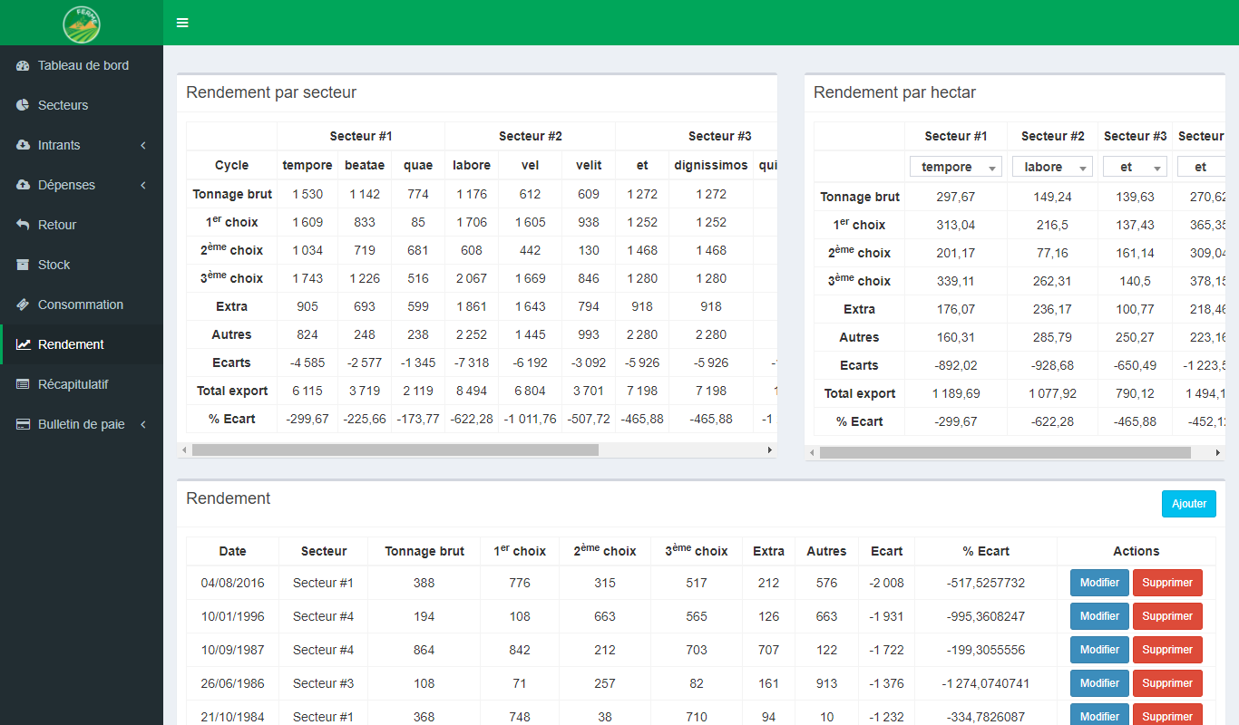Click the Récapitulatif list icon
This screenshot has height=725, width=1239.
(x=23, y=384)
